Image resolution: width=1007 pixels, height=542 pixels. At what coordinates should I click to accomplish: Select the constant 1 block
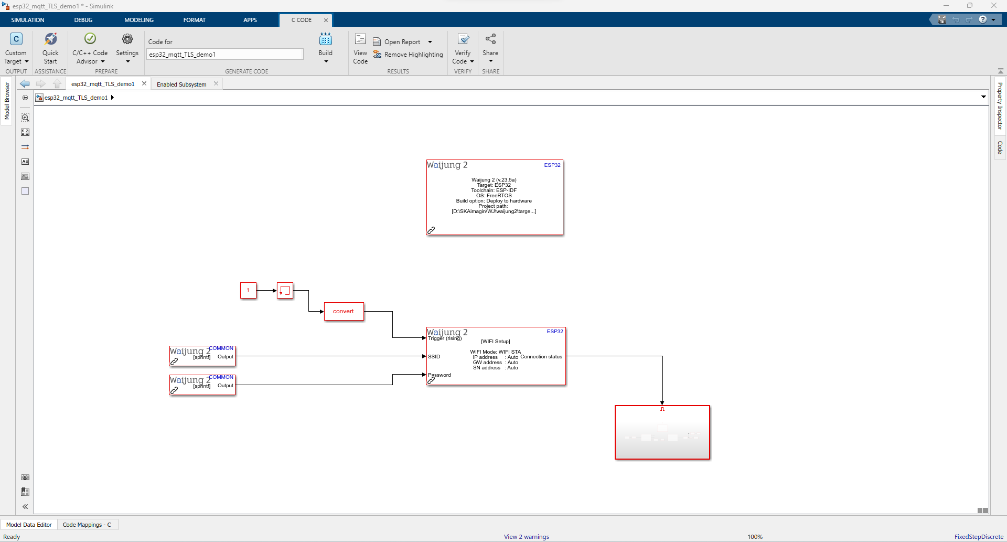(x=248, y=290)
